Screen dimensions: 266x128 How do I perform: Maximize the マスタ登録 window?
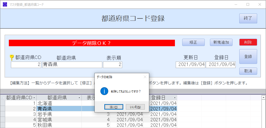coord(248,5)
